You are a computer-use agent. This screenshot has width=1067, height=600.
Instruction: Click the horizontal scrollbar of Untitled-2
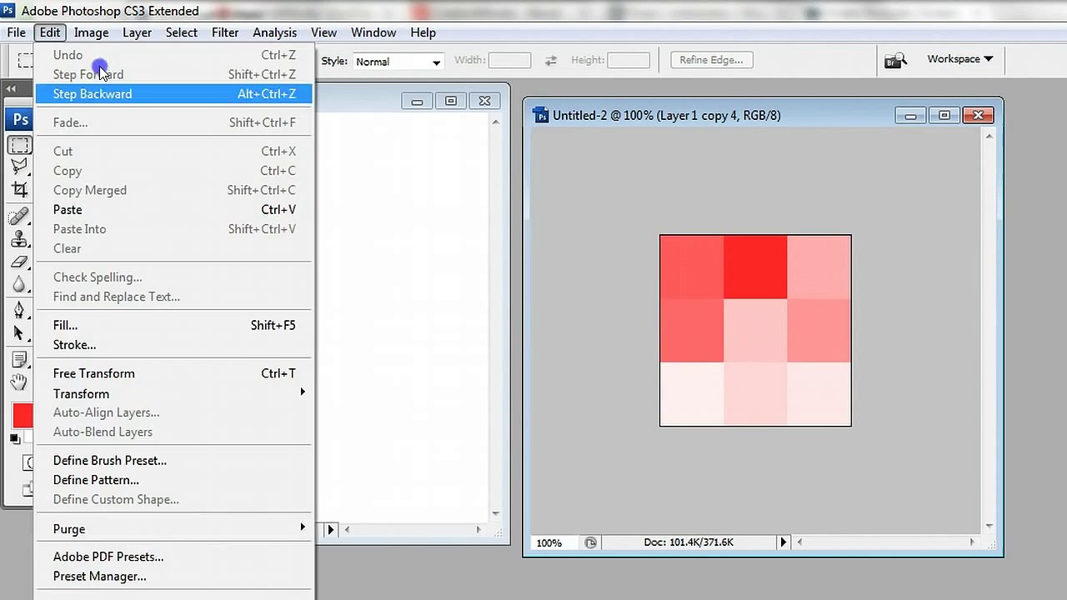[x=885, y=542]
